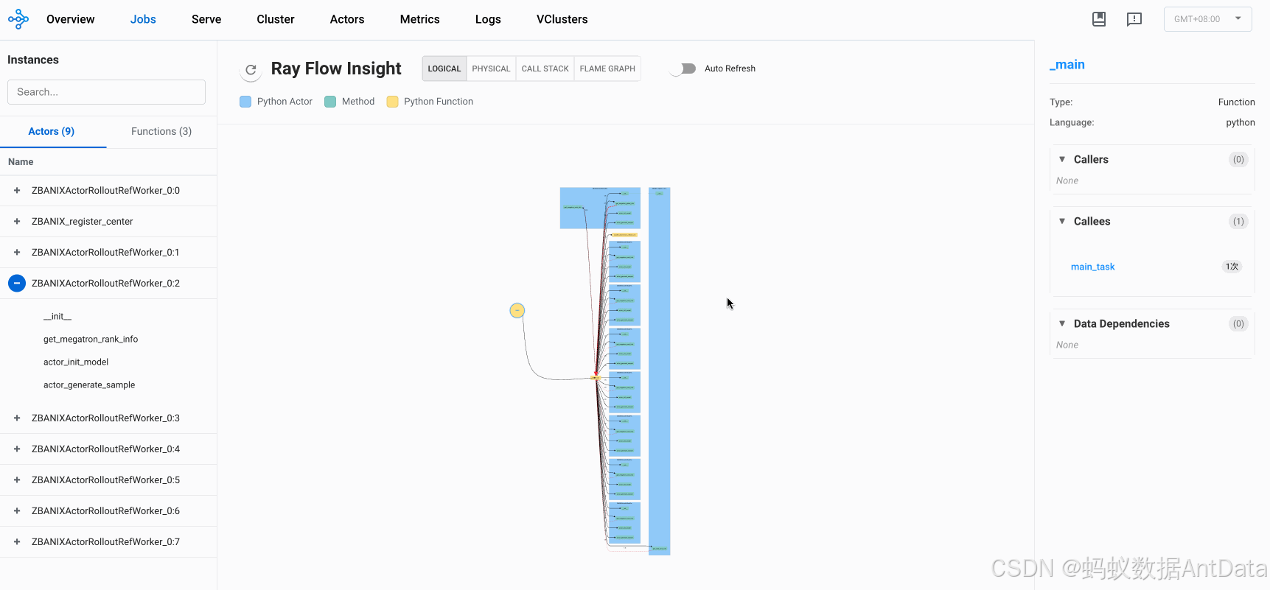Click the ZBANIX_register_center name
Image resolution: width=1270 pixels, height=590 pixels.
(x=83, y=222)
